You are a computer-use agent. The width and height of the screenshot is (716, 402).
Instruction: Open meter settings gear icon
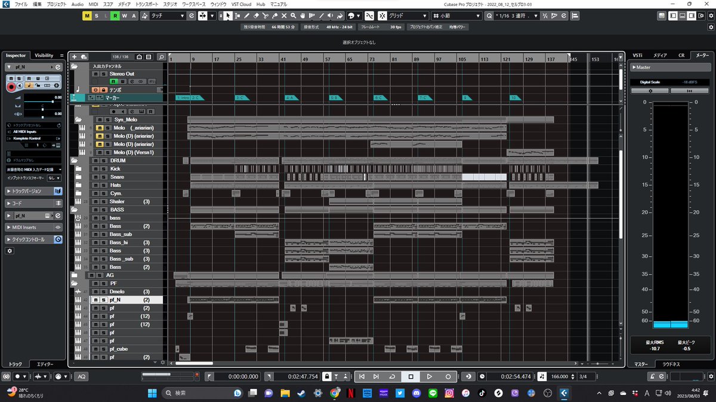point(650,91)
